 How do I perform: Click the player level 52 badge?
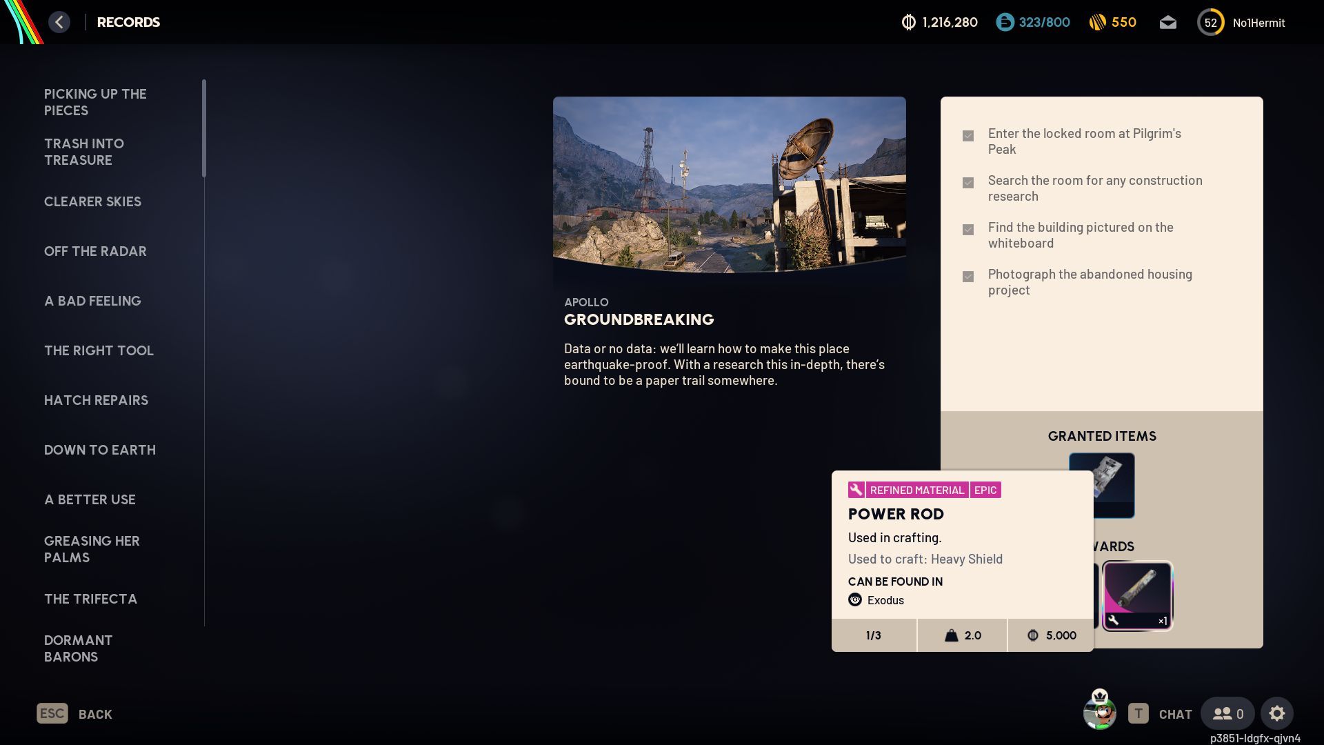pos(1210,23)
